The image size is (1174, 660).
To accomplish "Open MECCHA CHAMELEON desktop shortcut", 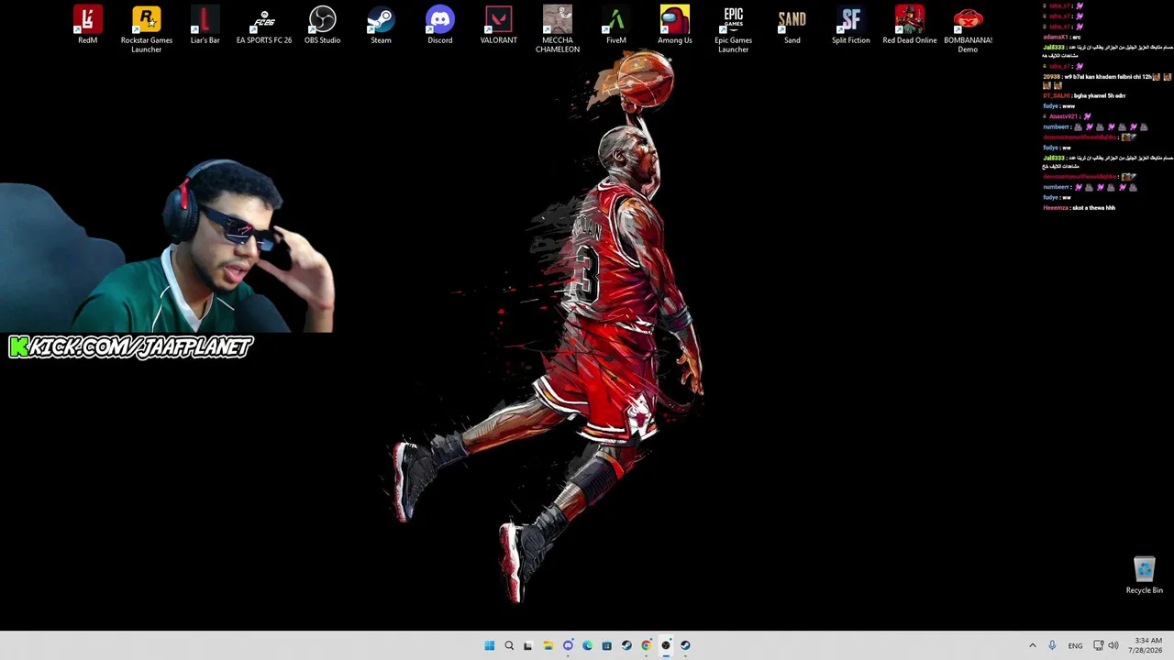I will (x=558, y=29).
